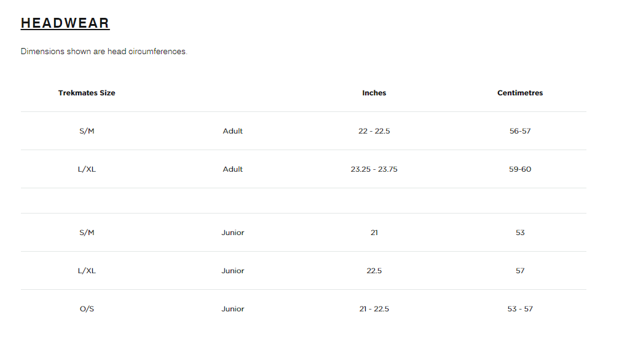Screen dimensions: 627x360
Task: Click the Inches column header
Action: [x=374, y=93]
